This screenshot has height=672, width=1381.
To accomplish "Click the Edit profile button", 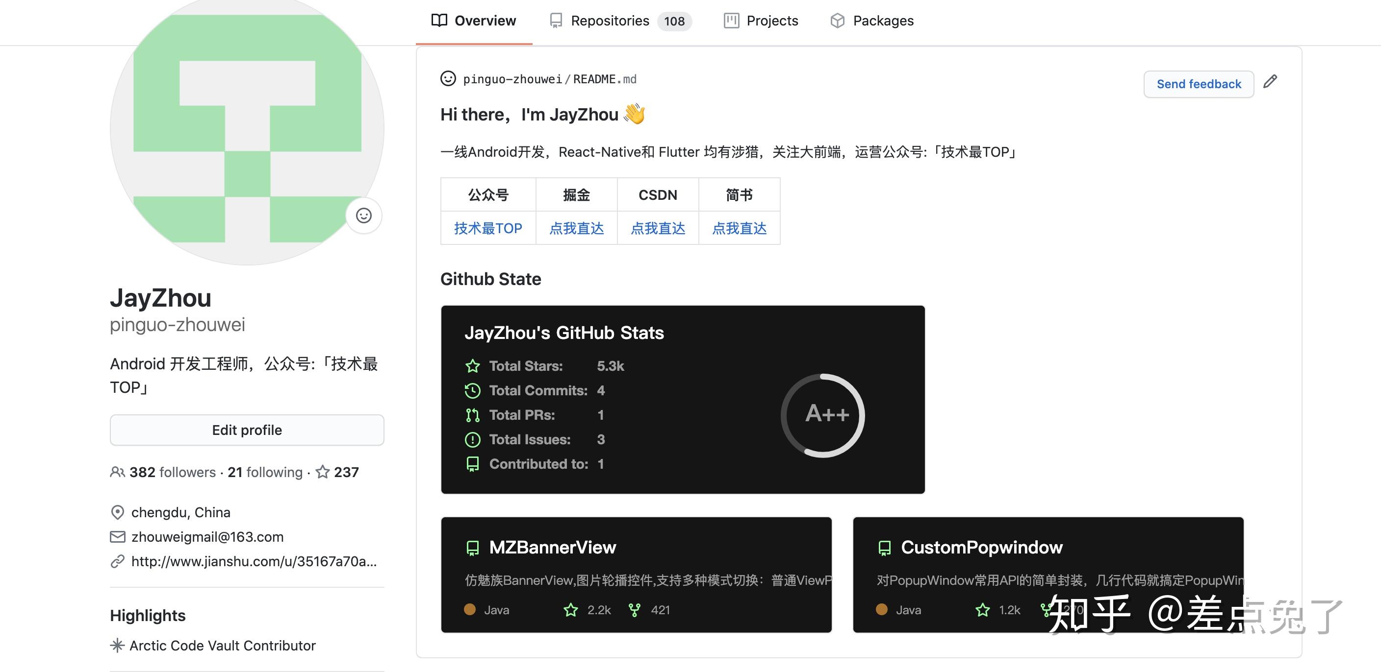I will [x=247, y=430].
